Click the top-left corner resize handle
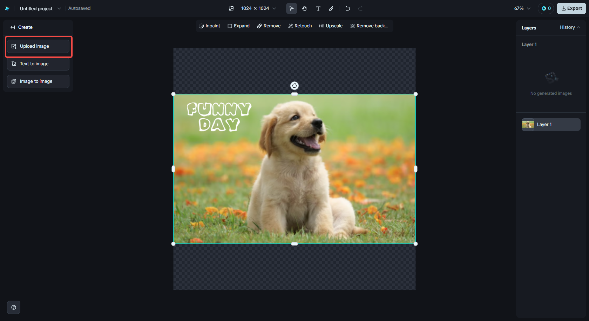The width and height of the screenshot is (589, 321). click(173, 94)
